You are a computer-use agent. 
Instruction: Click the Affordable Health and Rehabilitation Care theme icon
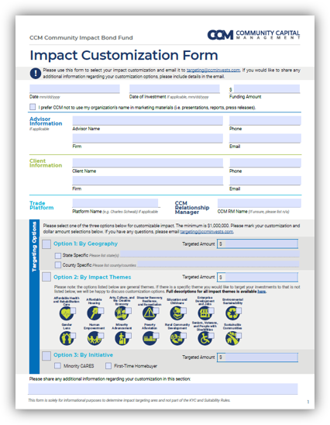coord(66,313)
